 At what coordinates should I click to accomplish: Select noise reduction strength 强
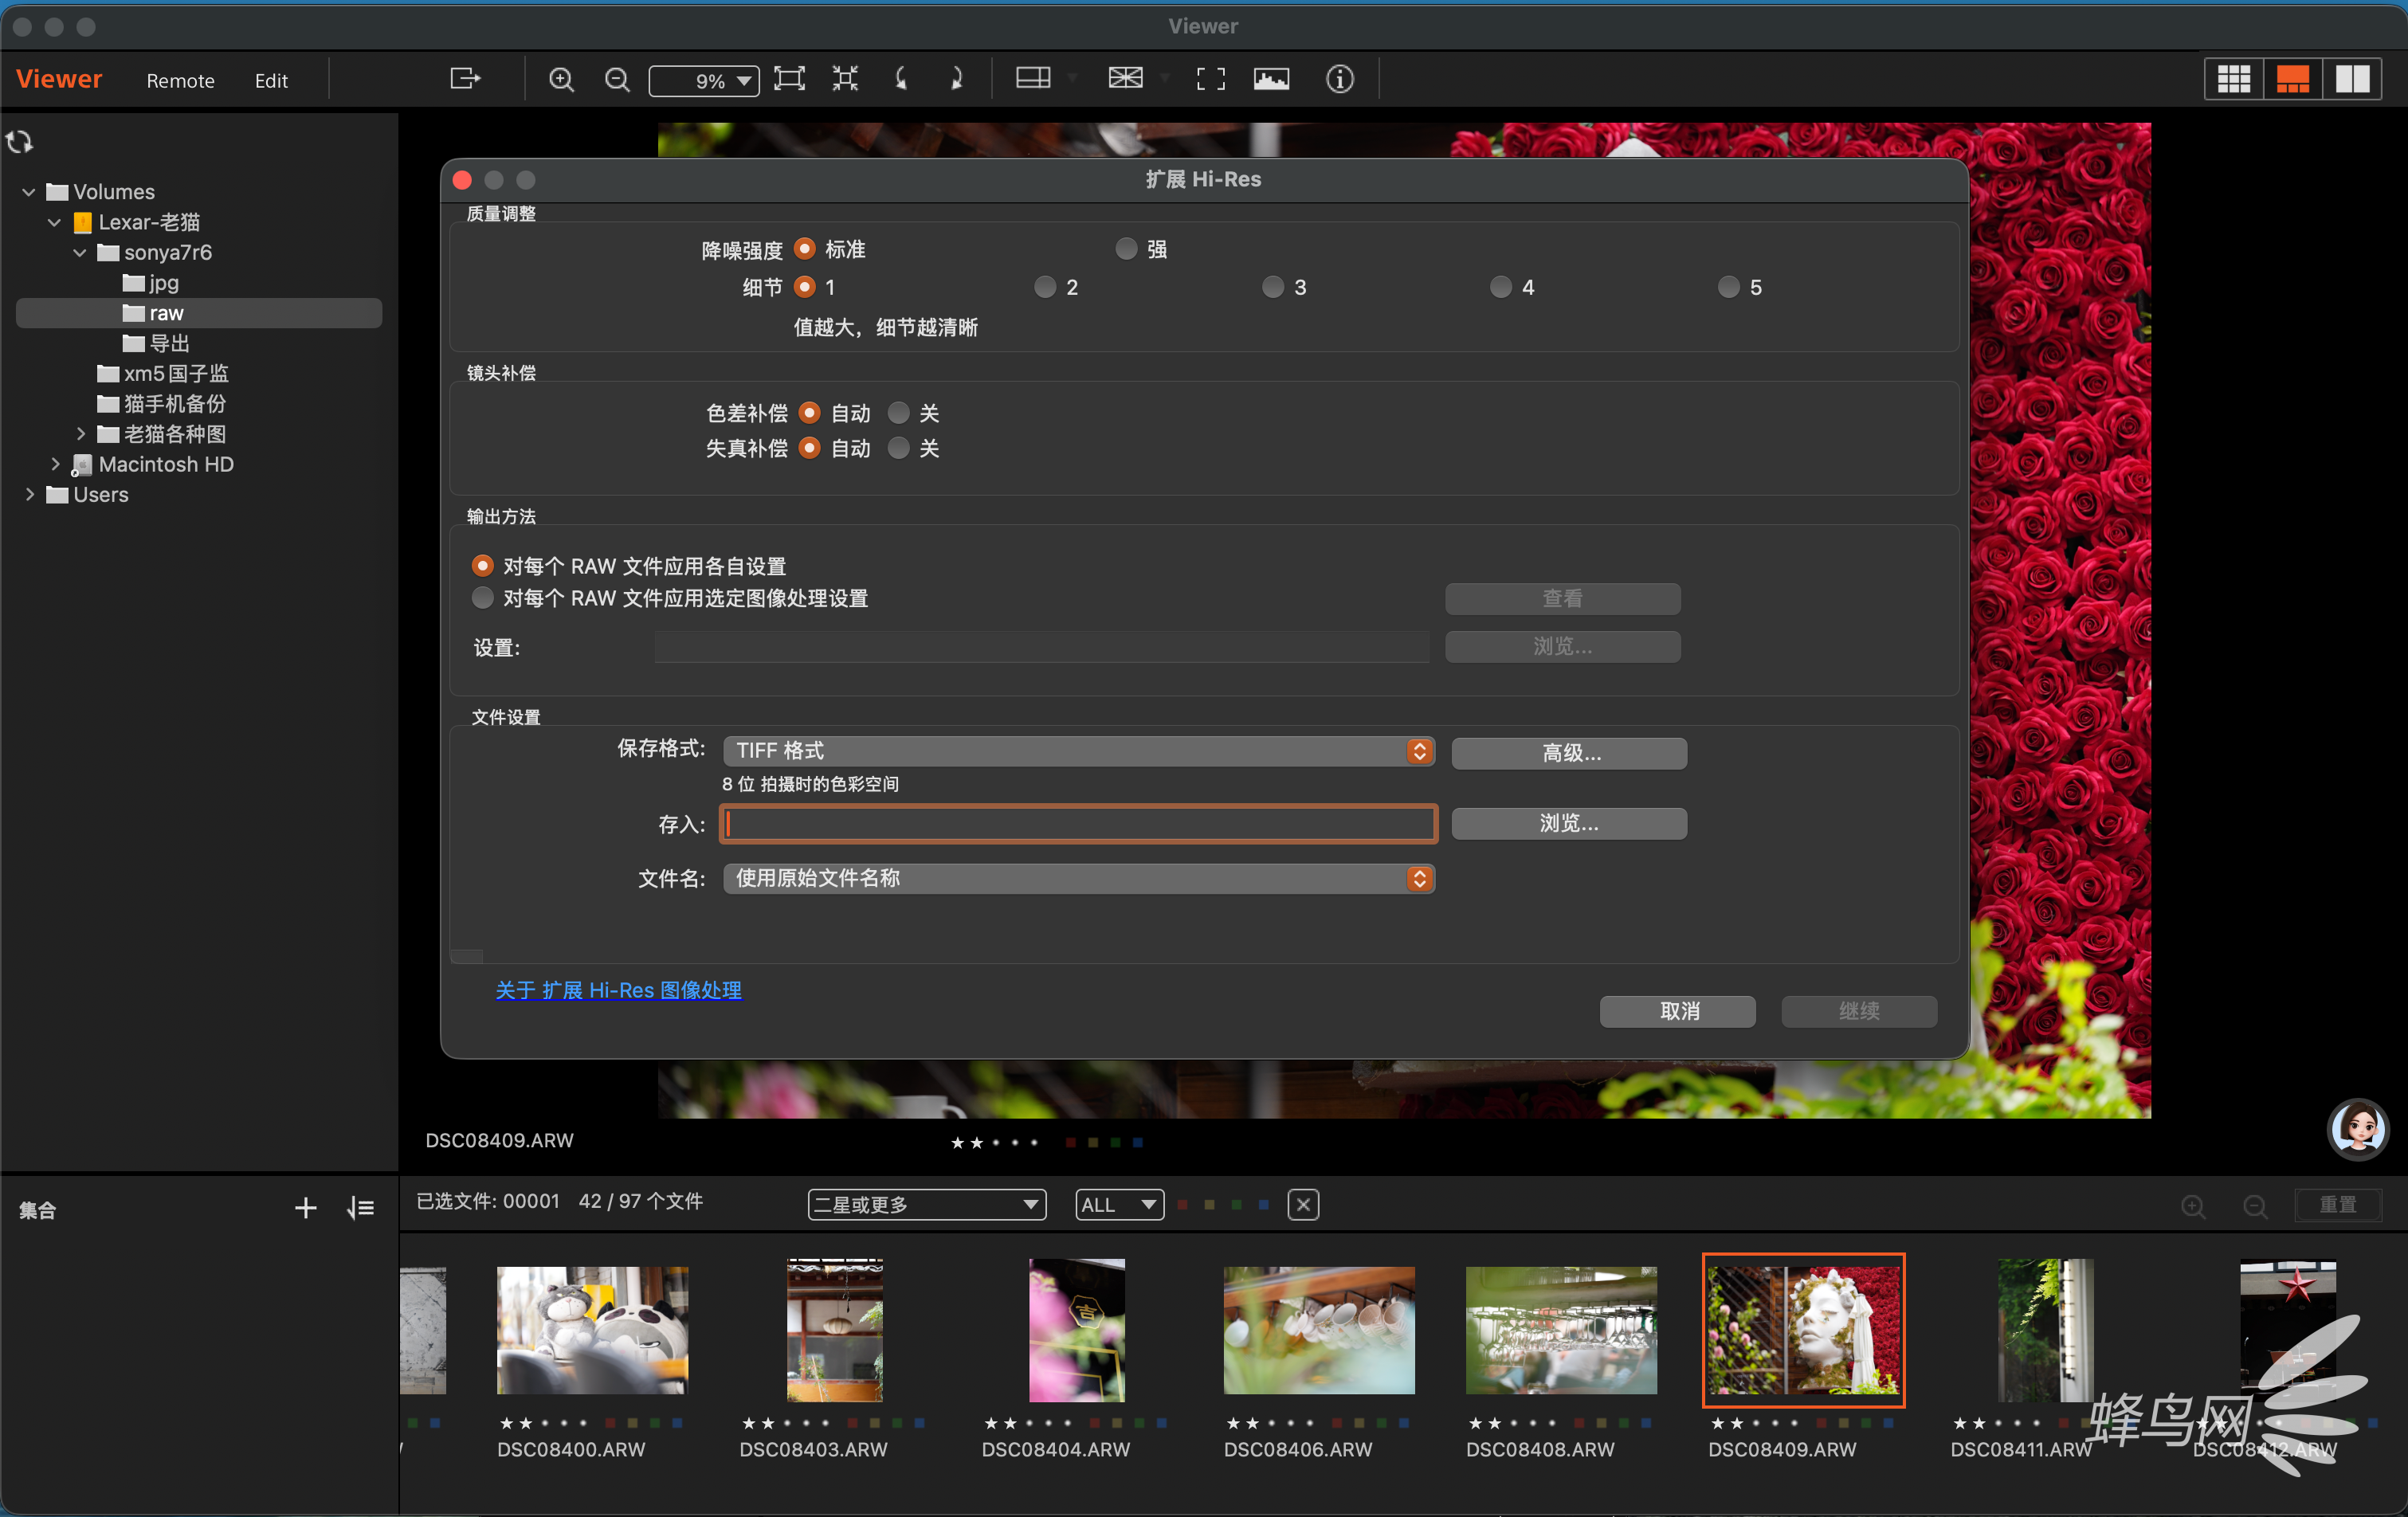pyautogui.click(x=1127, y=249)
